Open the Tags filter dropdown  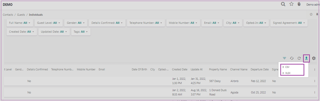(81, 32)
